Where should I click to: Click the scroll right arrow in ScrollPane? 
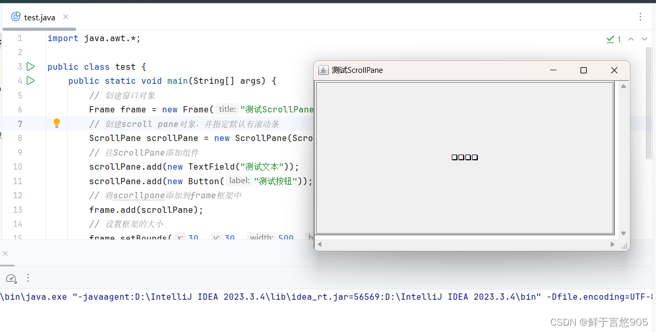tap(613, 244)
